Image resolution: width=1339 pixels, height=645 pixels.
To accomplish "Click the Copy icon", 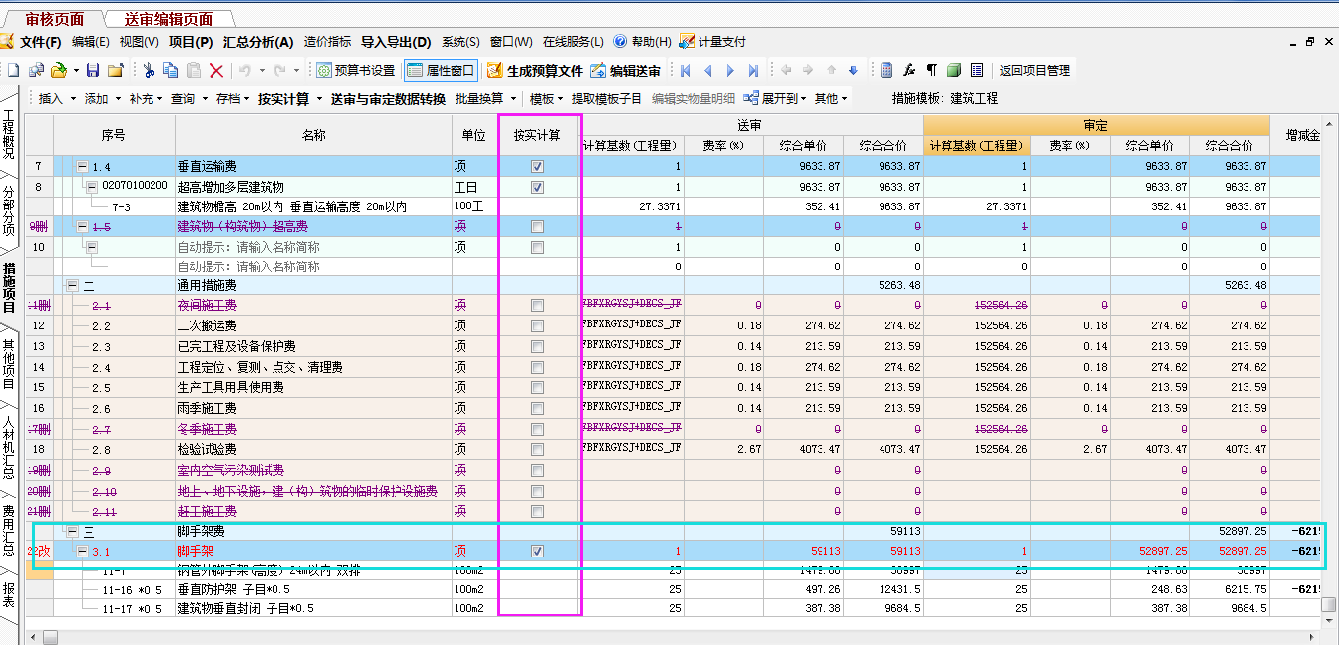I will click(170, 70).
